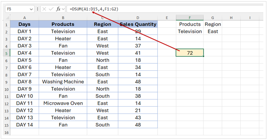
Task: Select the DAY 5 cell
Action: (25, 60)
